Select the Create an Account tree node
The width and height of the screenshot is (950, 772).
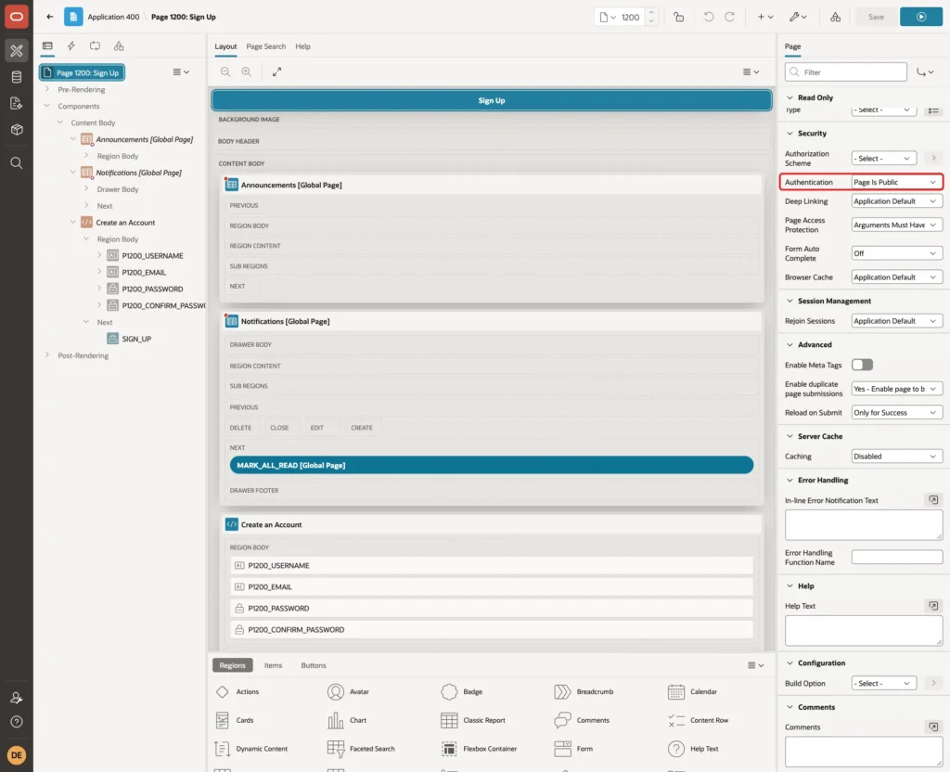click(125, 223)
